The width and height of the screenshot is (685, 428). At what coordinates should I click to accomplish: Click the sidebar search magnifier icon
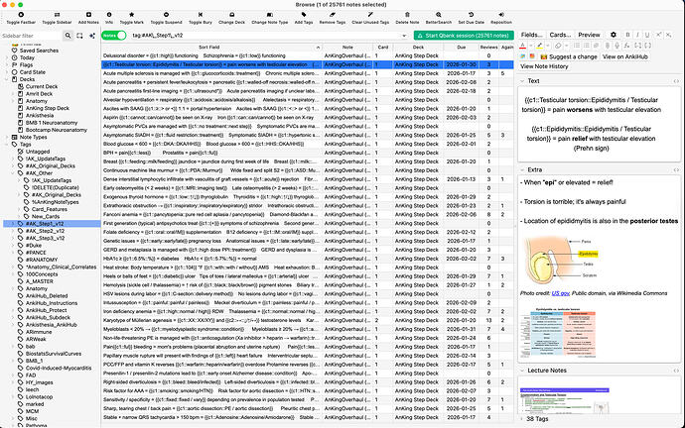68,36
